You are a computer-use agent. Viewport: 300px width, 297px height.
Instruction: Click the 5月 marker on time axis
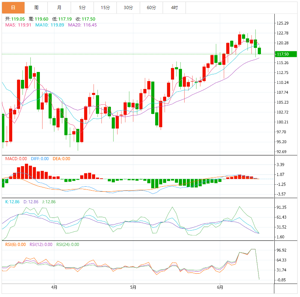coord(133,287)
